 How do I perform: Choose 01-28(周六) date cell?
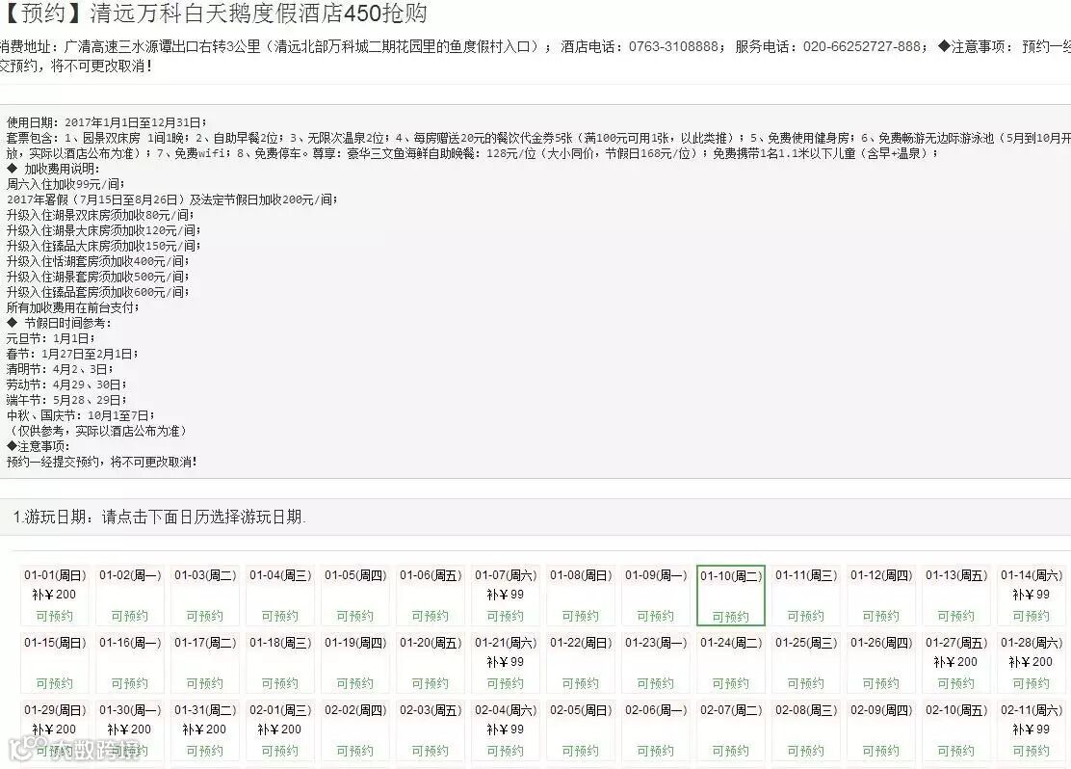click(1032, 663)
